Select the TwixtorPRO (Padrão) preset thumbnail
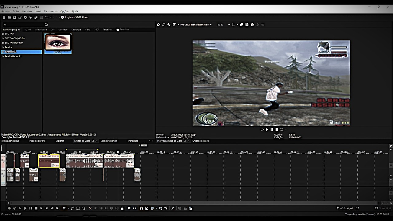393x221 pixels. click(x=58, y=43)
